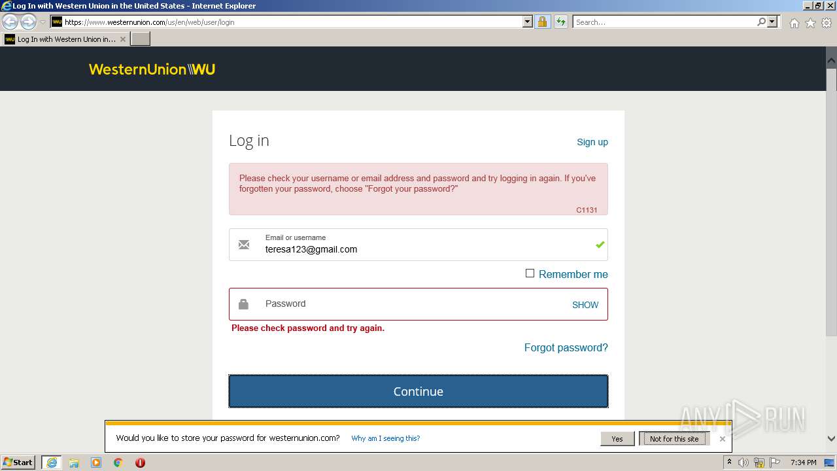The image size is (837, 471).
Task: Open the Forgot password? link
Action: pos(566,347)
